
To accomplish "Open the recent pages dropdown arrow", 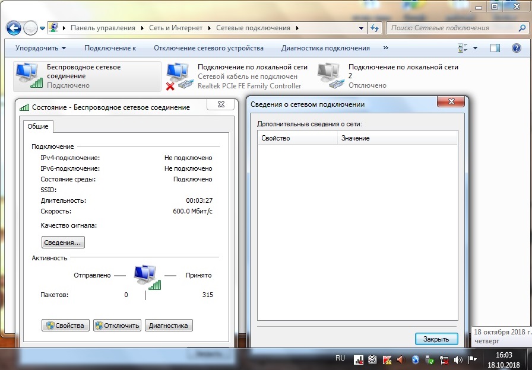I will [x=42, y=28].
